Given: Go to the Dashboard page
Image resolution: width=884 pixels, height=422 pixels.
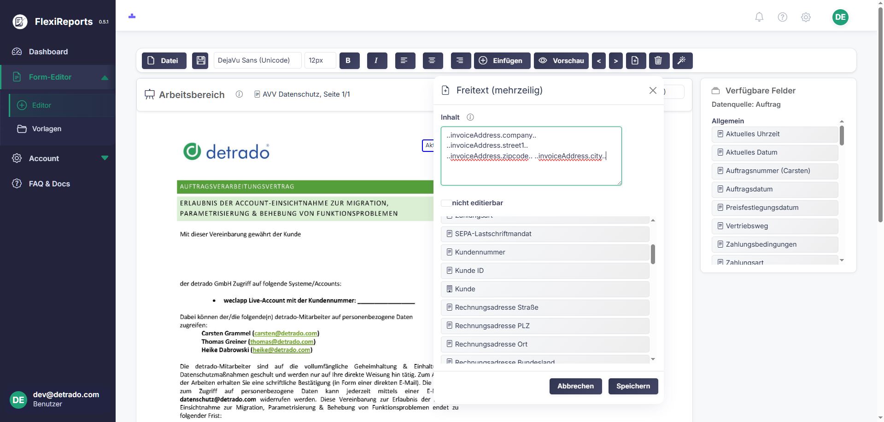Looking at the screenshot, I should click(48, 52).
